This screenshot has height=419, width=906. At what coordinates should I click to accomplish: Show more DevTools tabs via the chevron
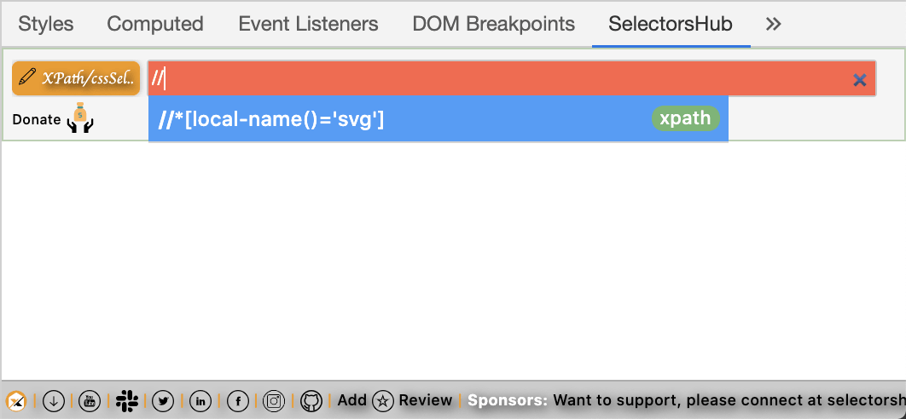[x=774, y=24]
